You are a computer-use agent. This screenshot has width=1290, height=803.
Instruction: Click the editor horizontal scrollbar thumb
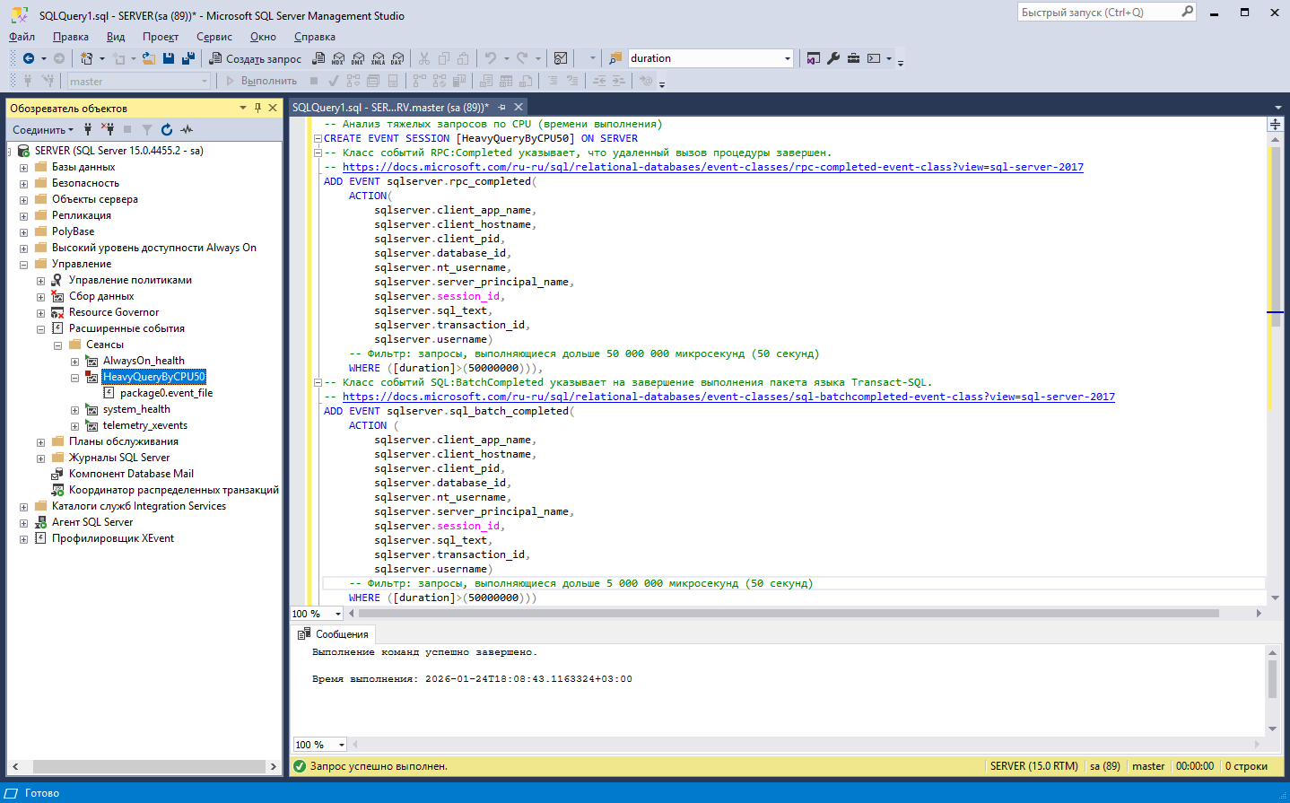pos(788,614)
